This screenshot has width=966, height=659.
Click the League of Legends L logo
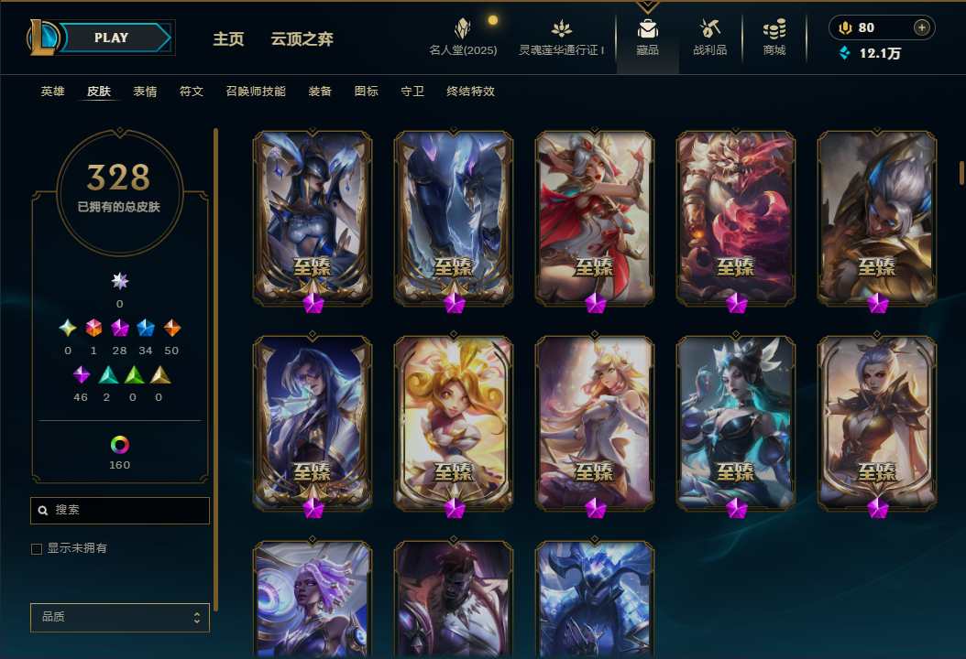[42, 37]
